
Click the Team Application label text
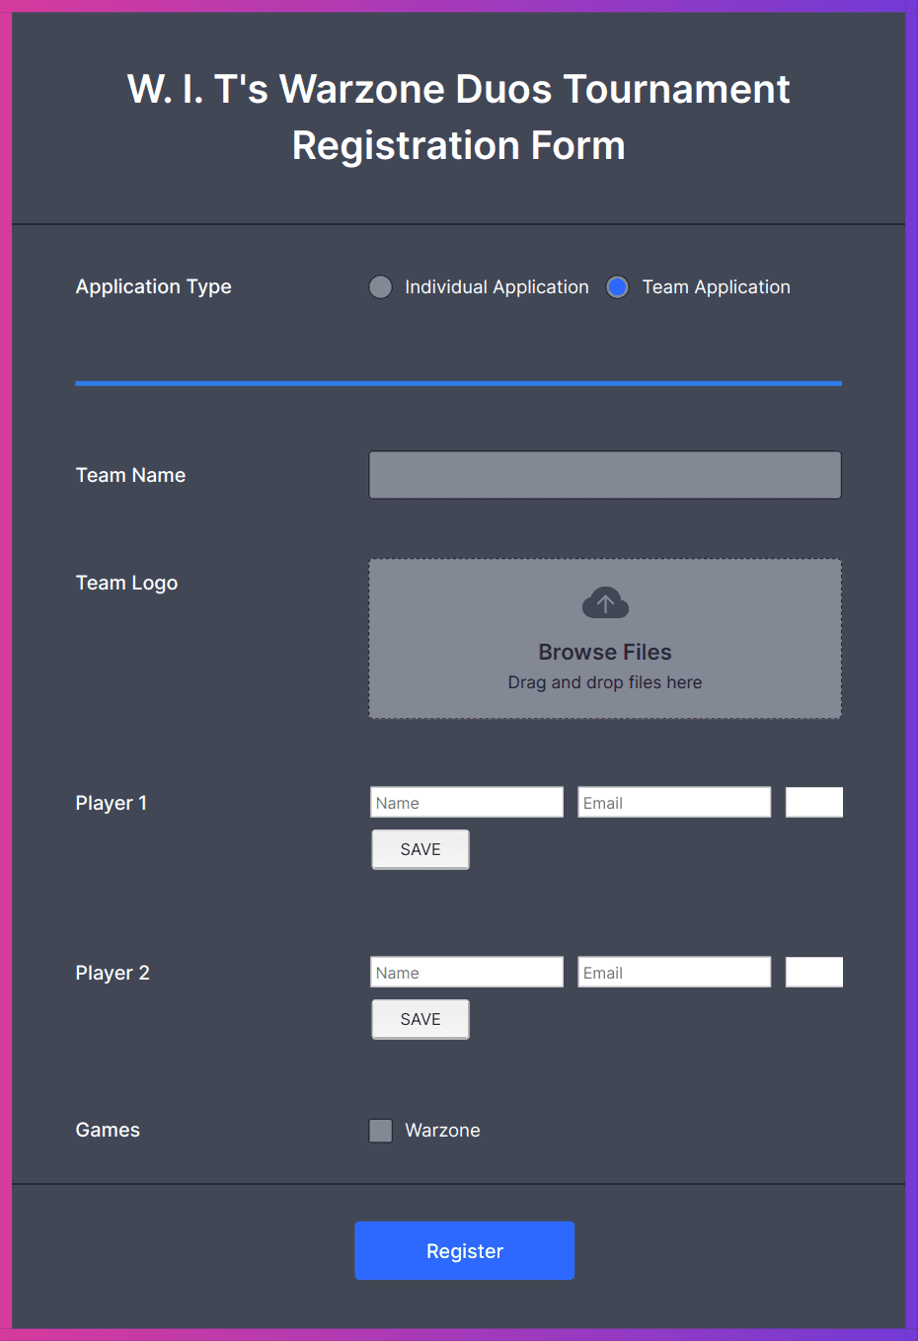[716, 287]
